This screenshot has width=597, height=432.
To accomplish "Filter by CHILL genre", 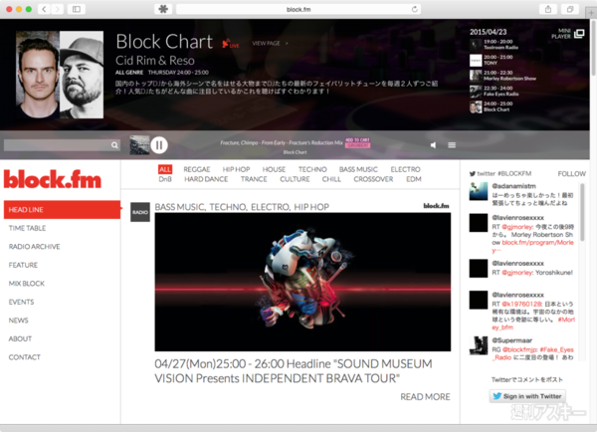I will click(331, 179).
